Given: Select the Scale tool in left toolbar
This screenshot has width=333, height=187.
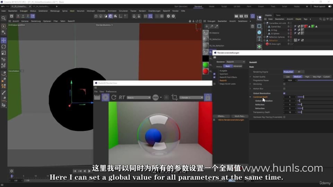Looking at the screenshot, I should pyautogui.click(x=3, y=53).
